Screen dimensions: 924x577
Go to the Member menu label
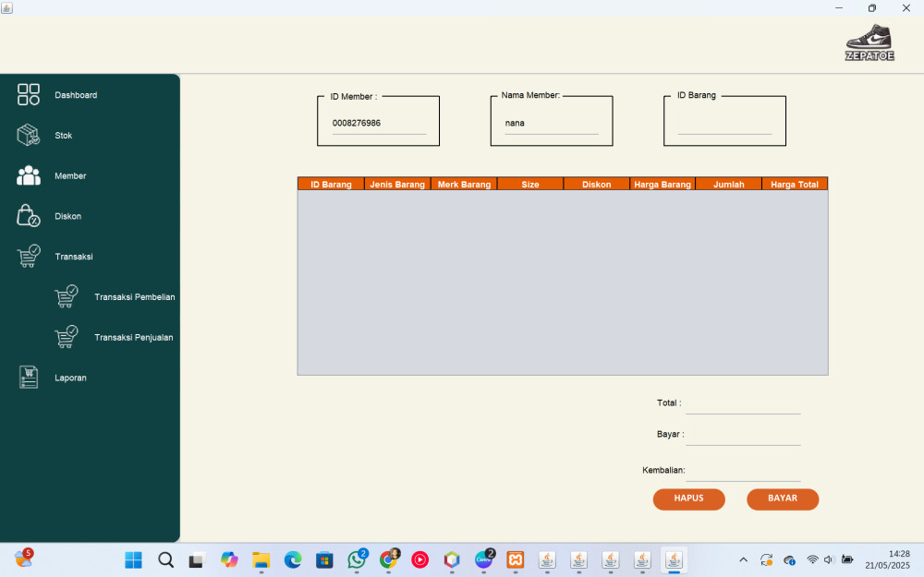coord(70,175)
